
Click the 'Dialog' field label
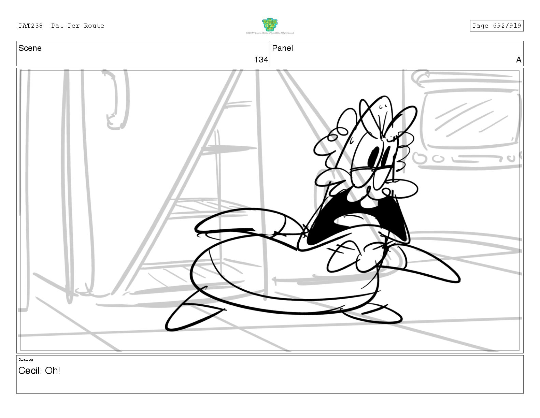click(x=26, y=359)
